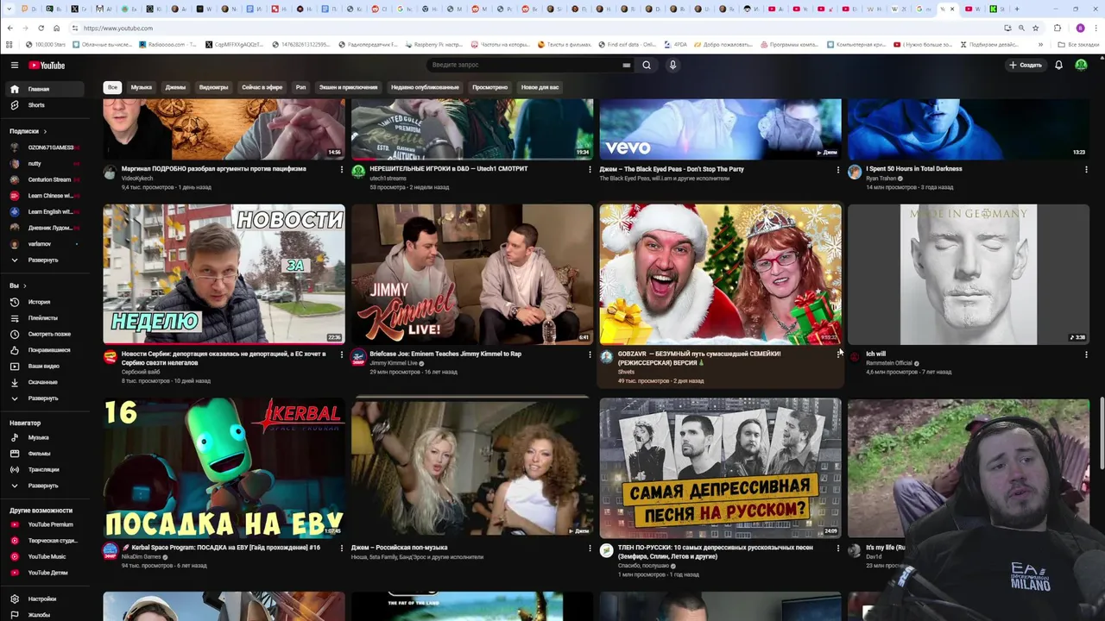Viewport: 1105px width, 621px height.
Task: Open Настройки in sidebar
Action: (45, 599)
